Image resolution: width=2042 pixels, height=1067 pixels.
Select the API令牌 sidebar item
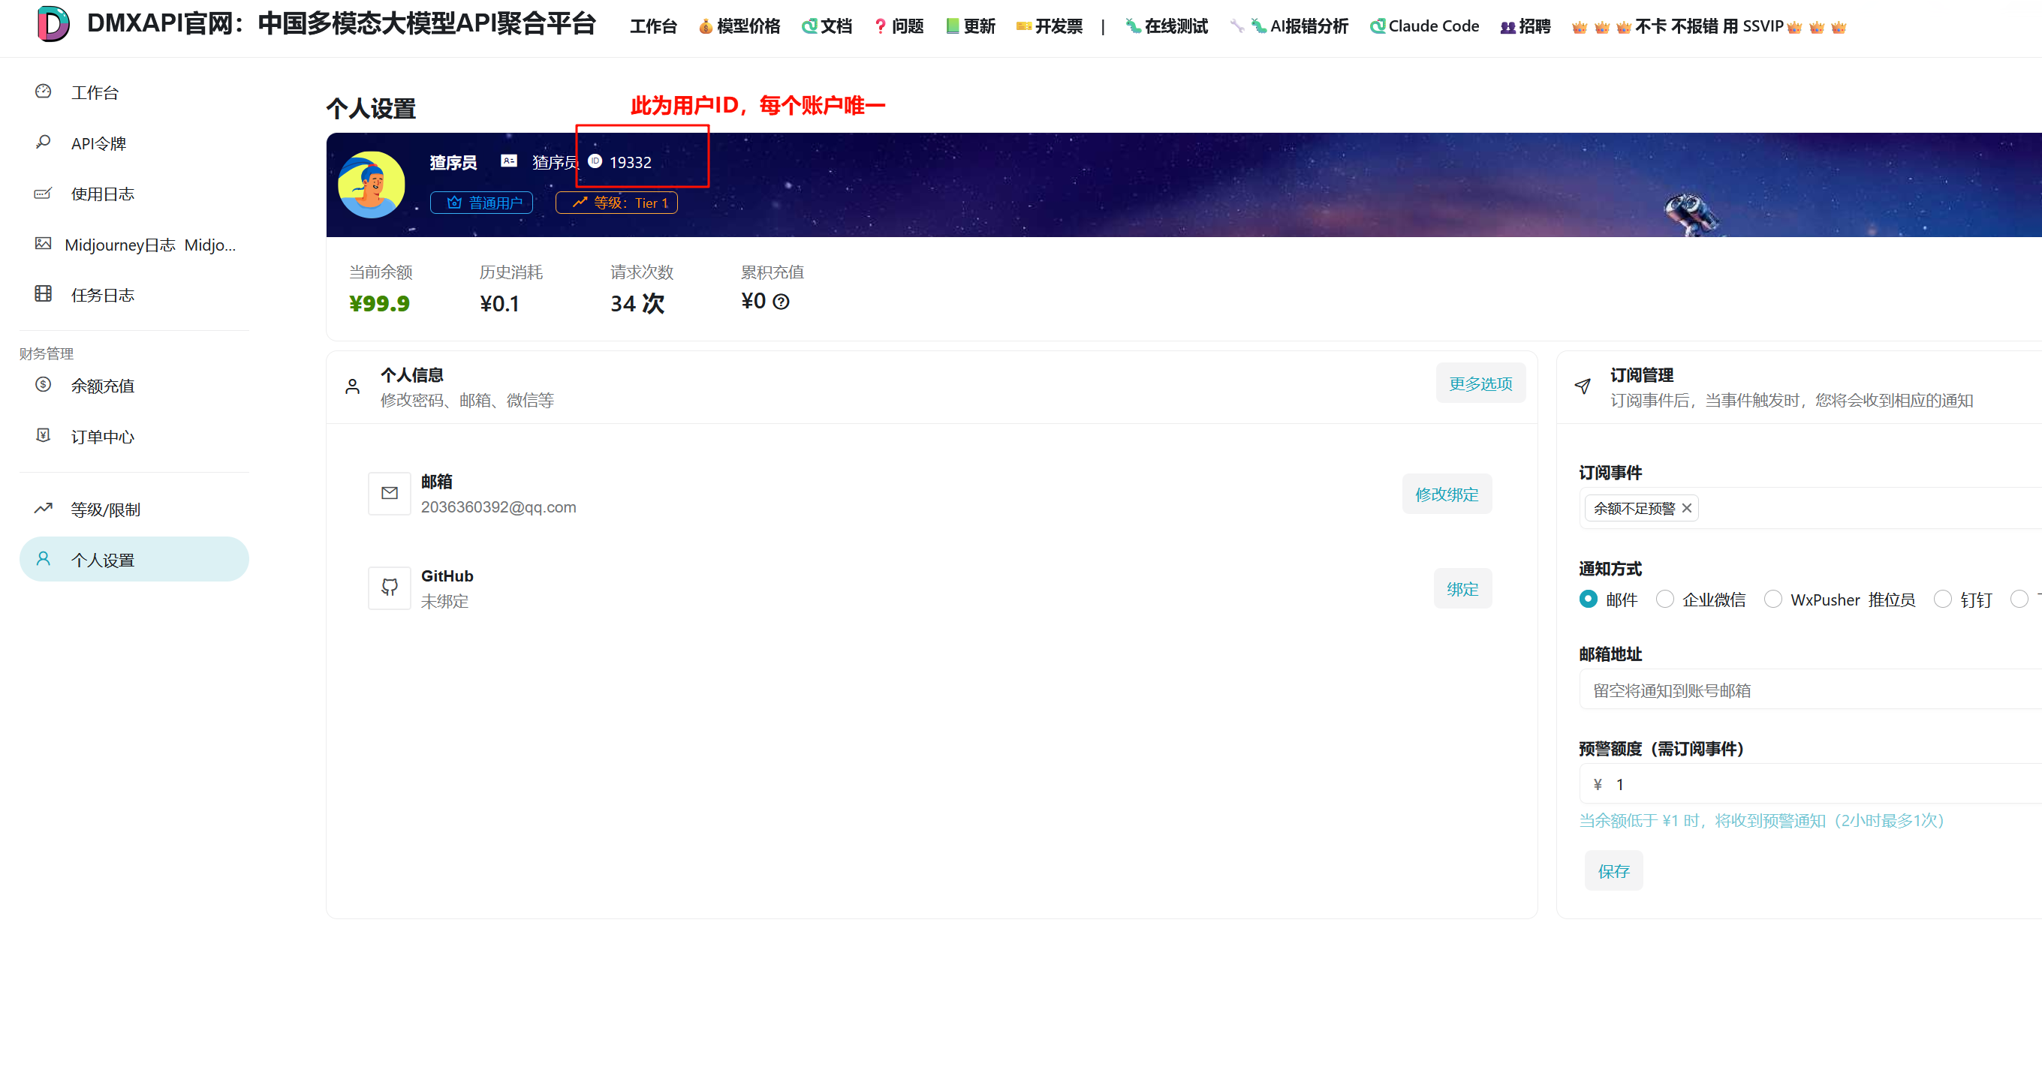click(x=101, y=143)
